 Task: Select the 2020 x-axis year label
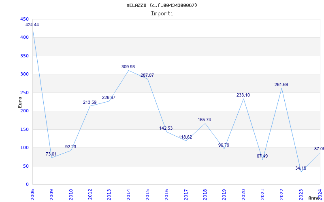point(243,194)
